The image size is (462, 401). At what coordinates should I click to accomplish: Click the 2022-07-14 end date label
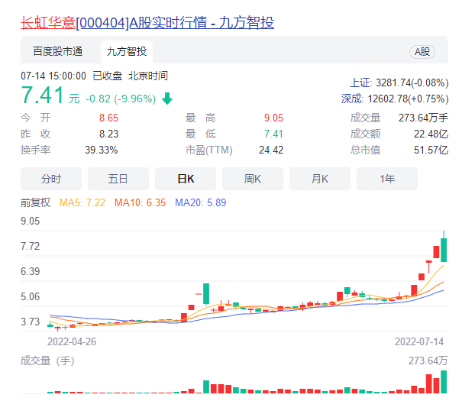click(419, 341)
